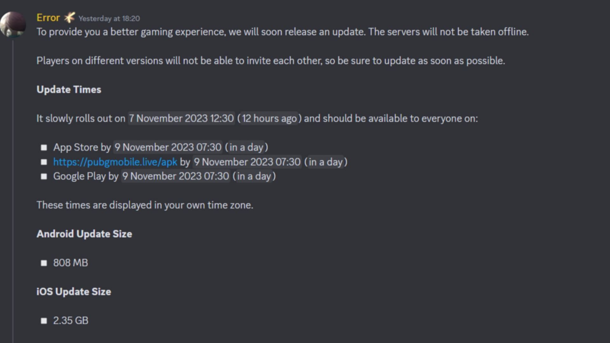
Task: Click the airplane emoji icon next to Error
Action: 69,17
